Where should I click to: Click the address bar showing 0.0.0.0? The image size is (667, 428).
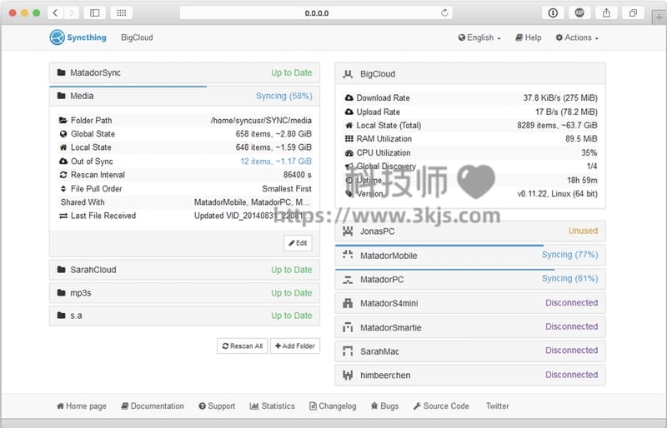(316, 12)
